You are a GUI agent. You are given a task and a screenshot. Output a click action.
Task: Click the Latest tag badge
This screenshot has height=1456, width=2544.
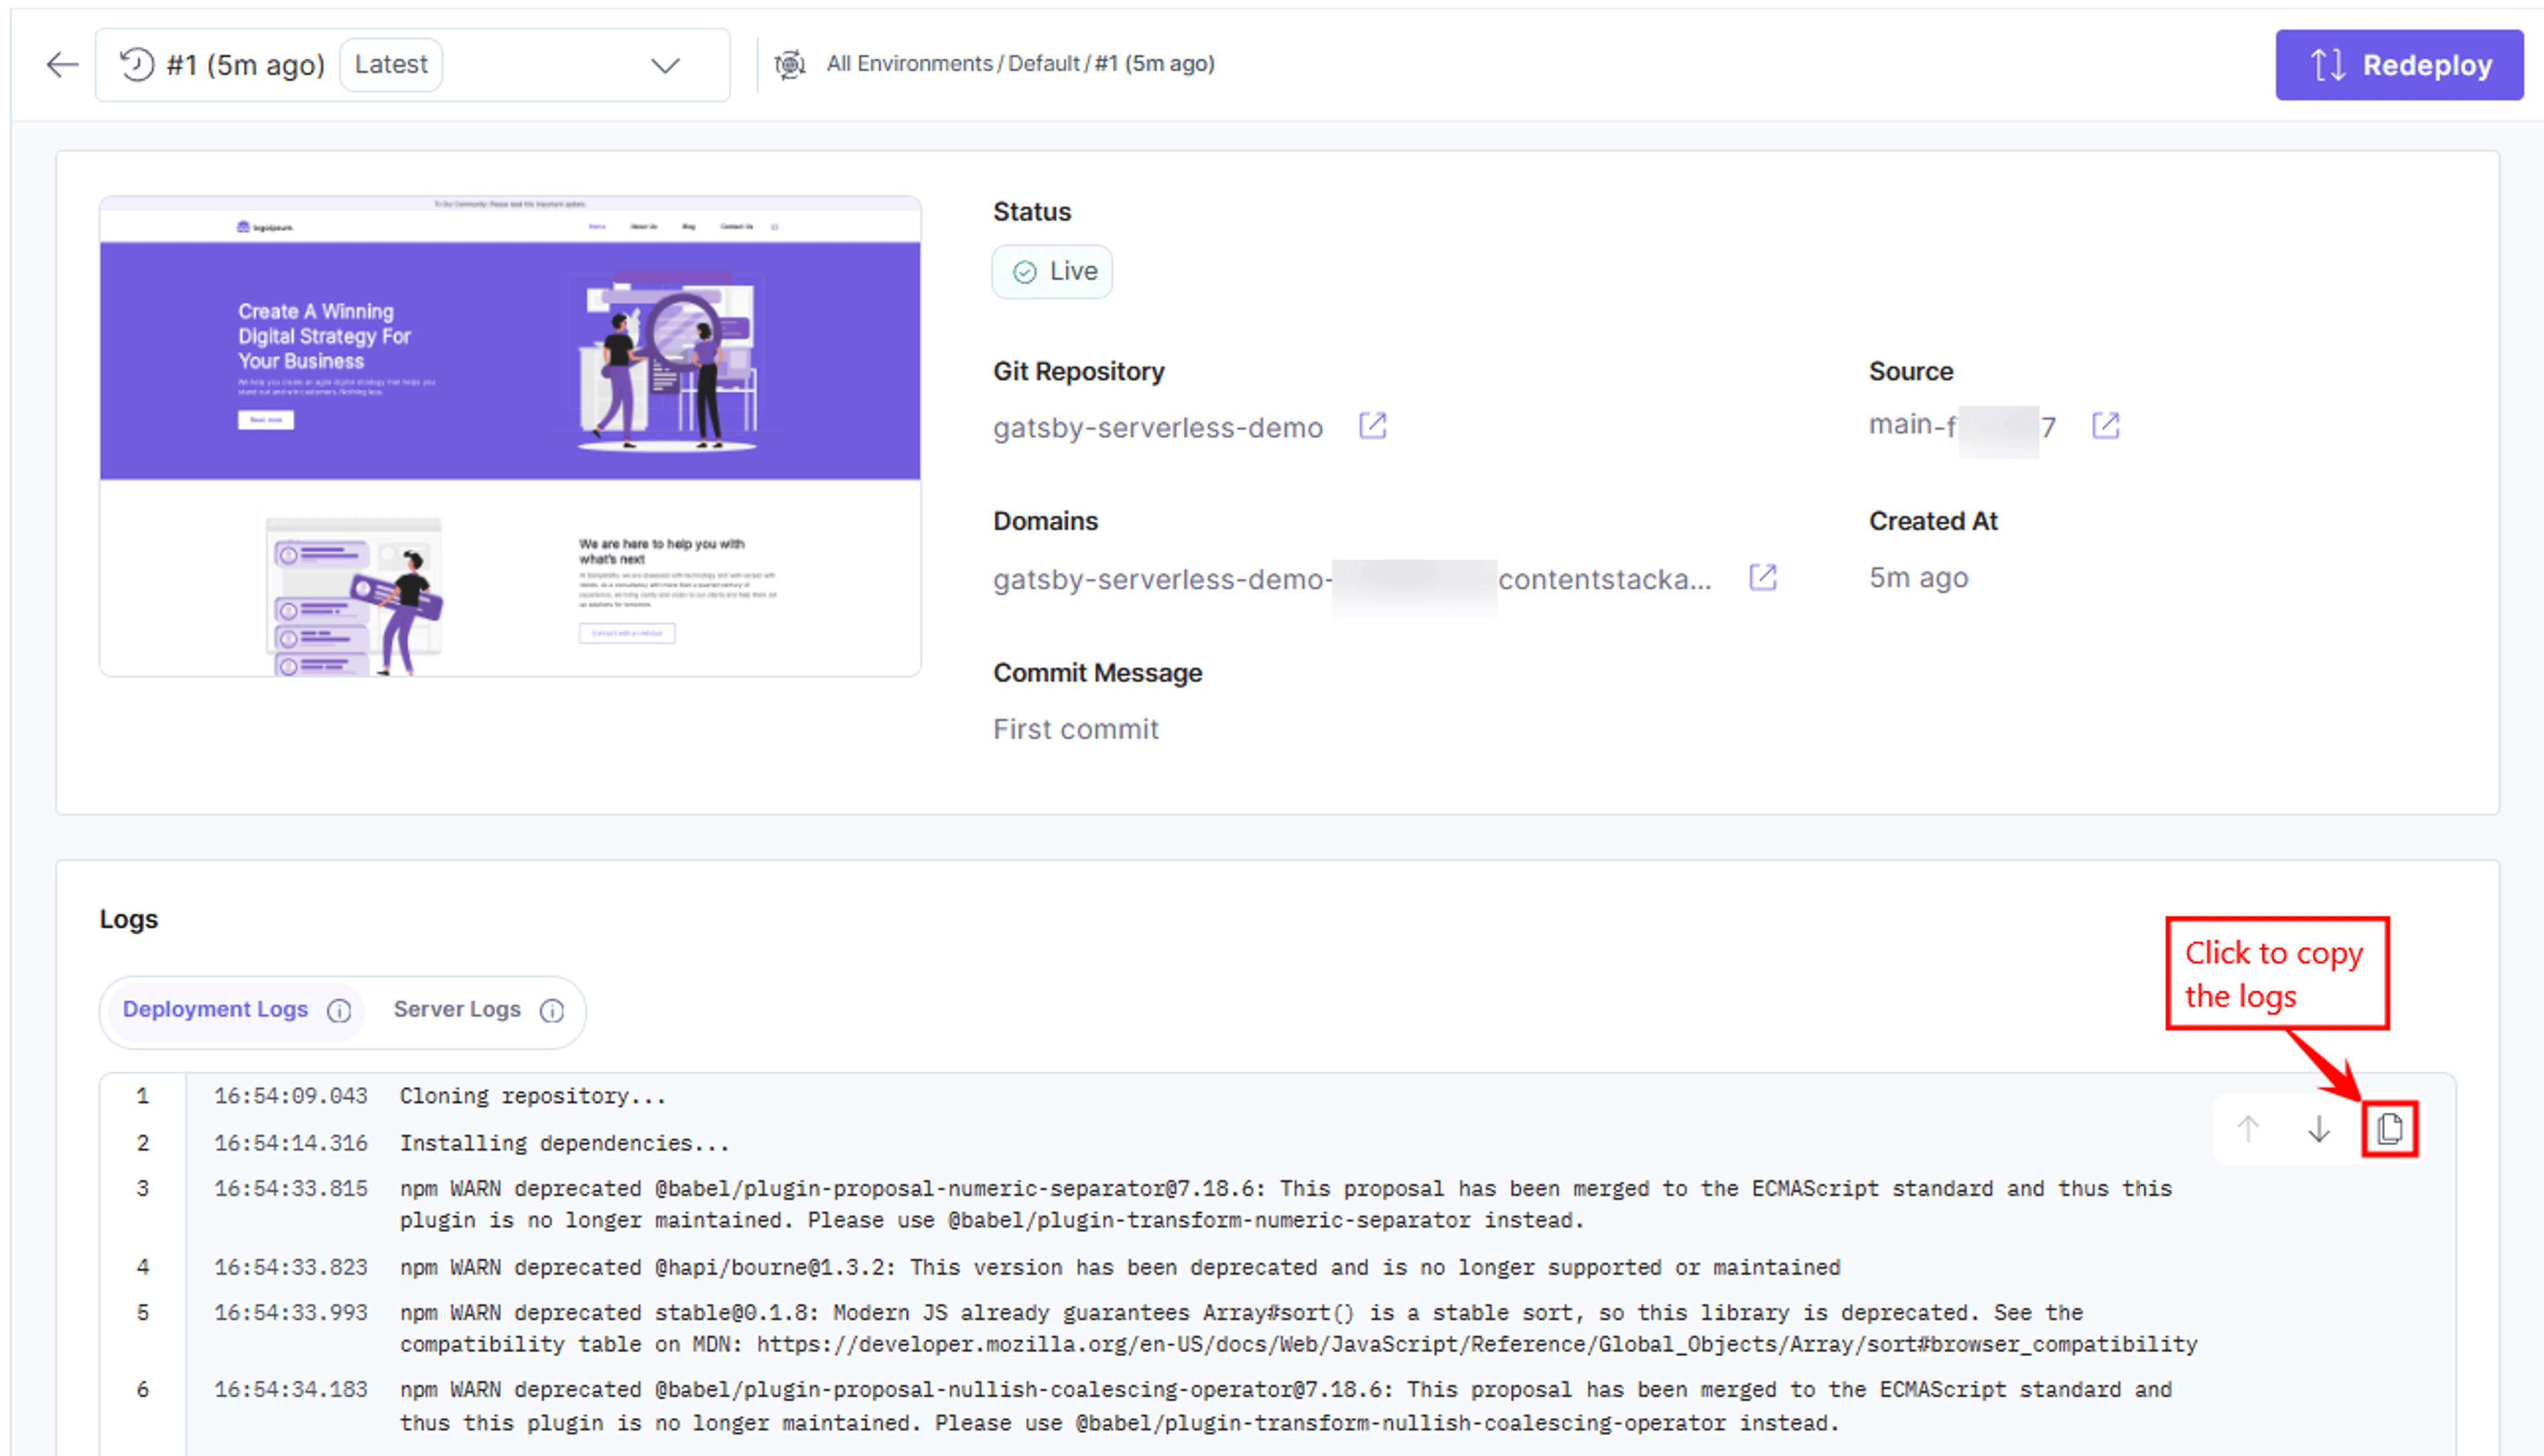(x=391, y=65)
